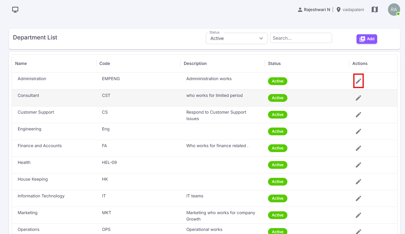Click Active status badge for Marketing
The image size is (405, 234).
278,215
